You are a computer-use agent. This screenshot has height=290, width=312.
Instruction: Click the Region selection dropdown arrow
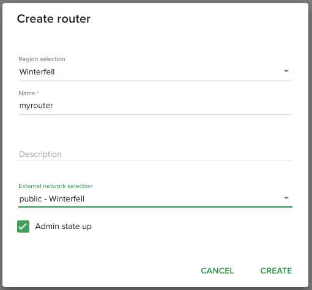(286, 71)
